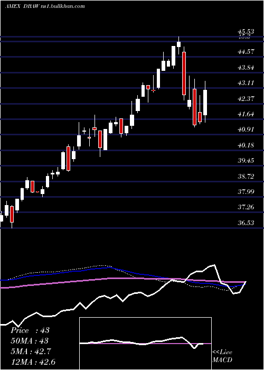
Task: Click the 43.11 price axis label
Action: (247, 83)
